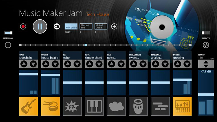Pause playback with the pause button

40,26
